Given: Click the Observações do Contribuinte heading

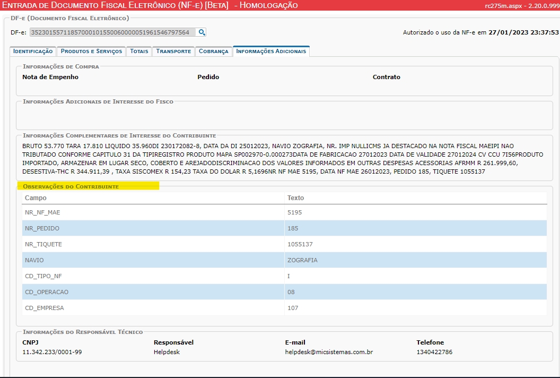Looking at the screenshot, I should [71, 186].
